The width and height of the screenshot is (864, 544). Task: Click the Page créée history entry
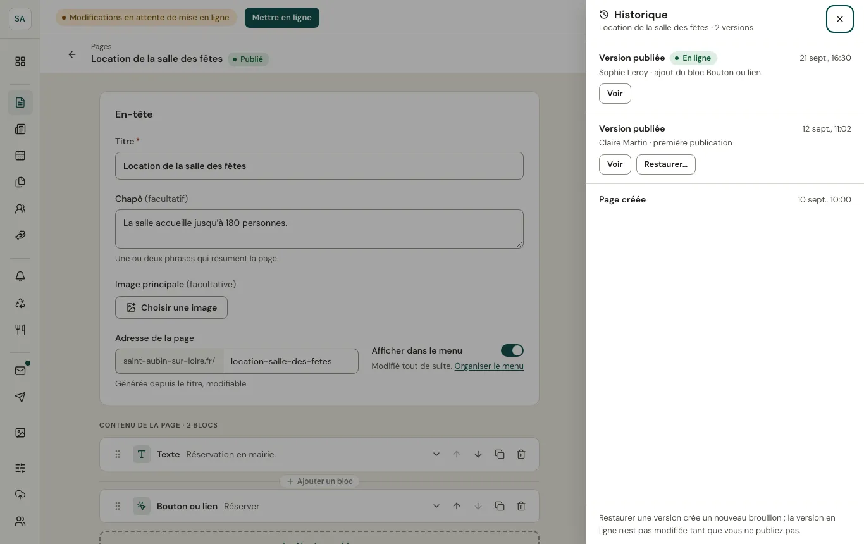point(725,200)
